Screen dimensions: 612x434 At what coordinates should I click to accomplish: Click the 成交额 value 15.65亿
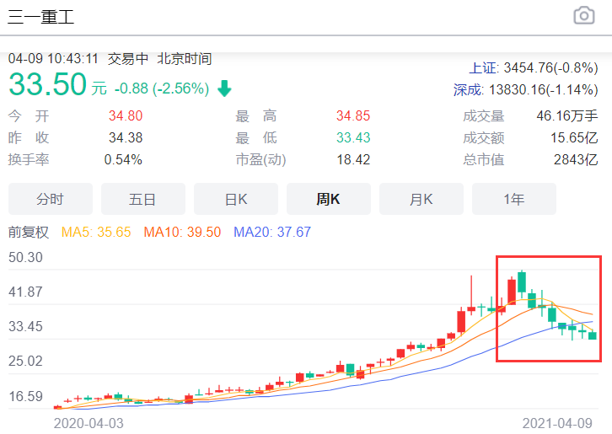pyautogui.click(x=574, y=137)
